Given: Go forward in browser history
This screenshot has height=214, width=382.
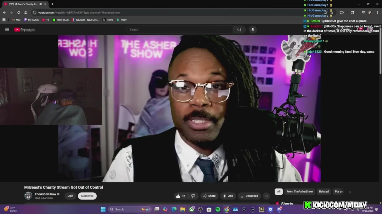Looking at the screenshot, I should pos(11,12).
